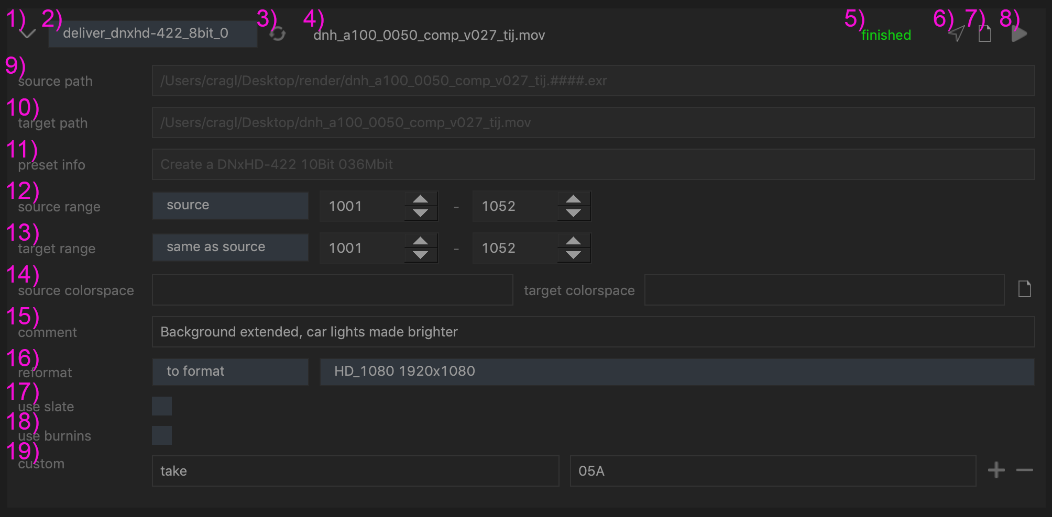Open the HD_1080 1920x1080 format dropdown

(677, 372)
